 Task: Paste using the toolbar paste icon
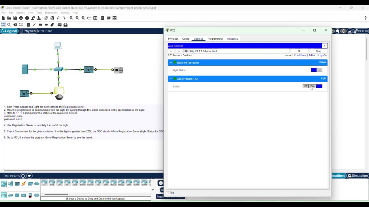52,18
